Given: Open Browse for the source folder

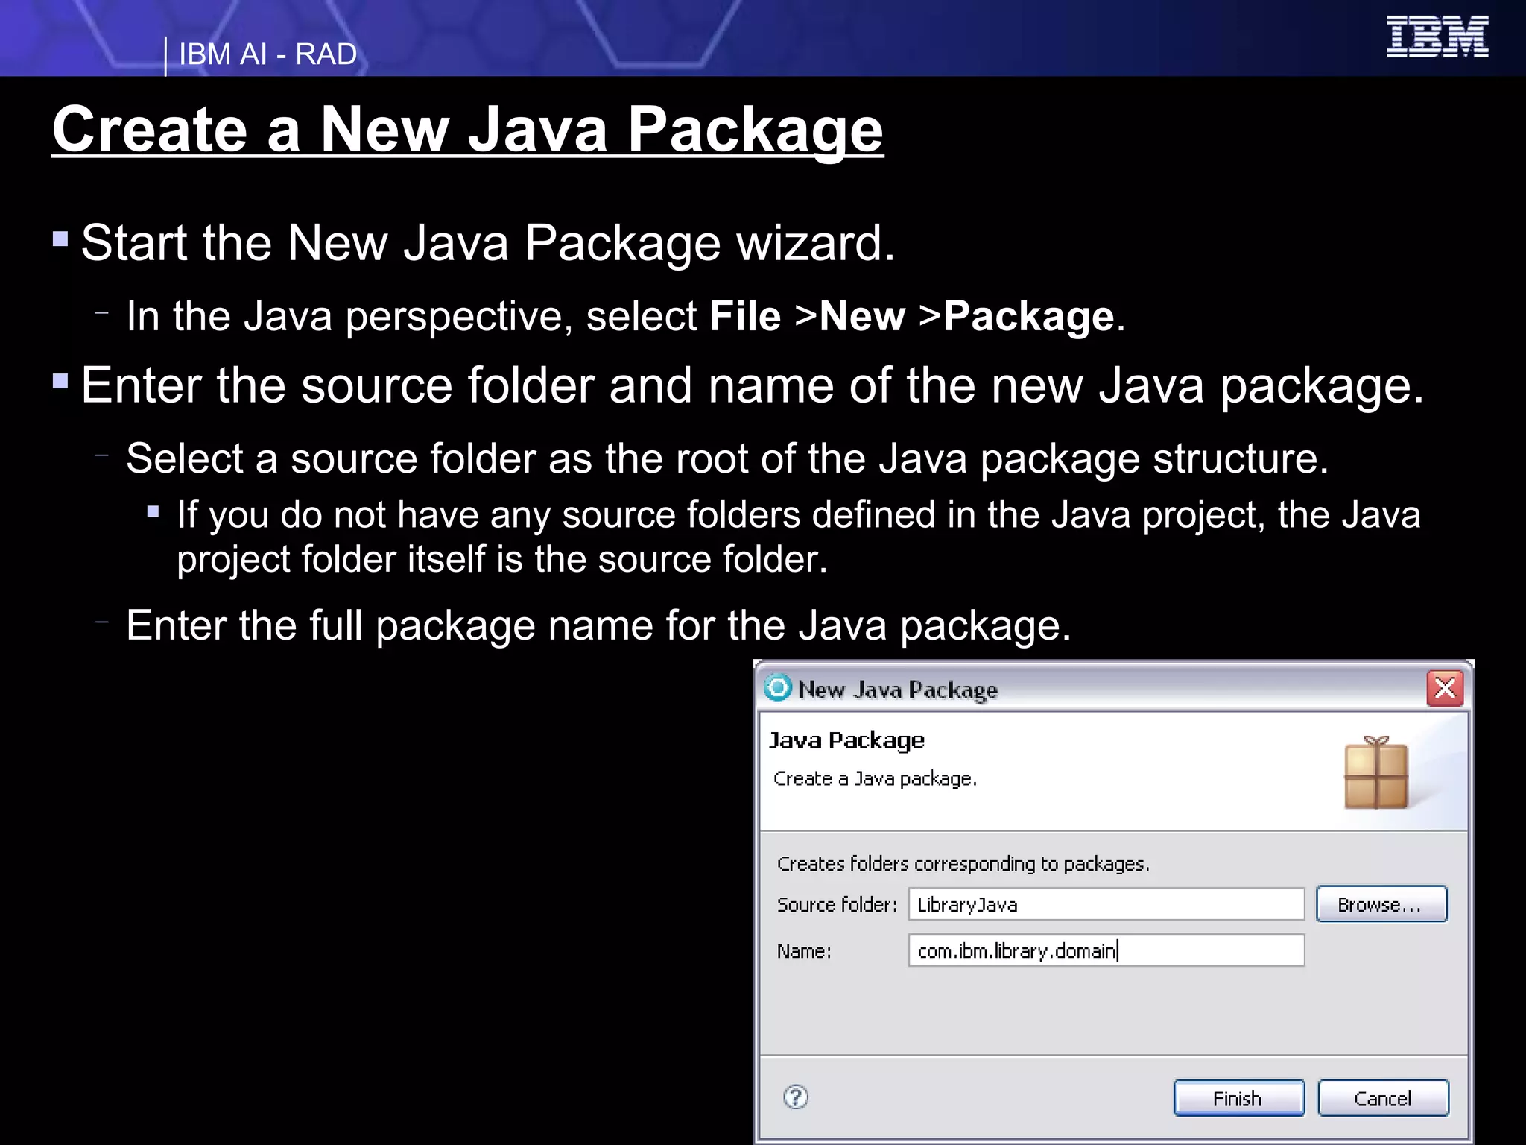Looking at the screenshot, I should pos(1381,904).
